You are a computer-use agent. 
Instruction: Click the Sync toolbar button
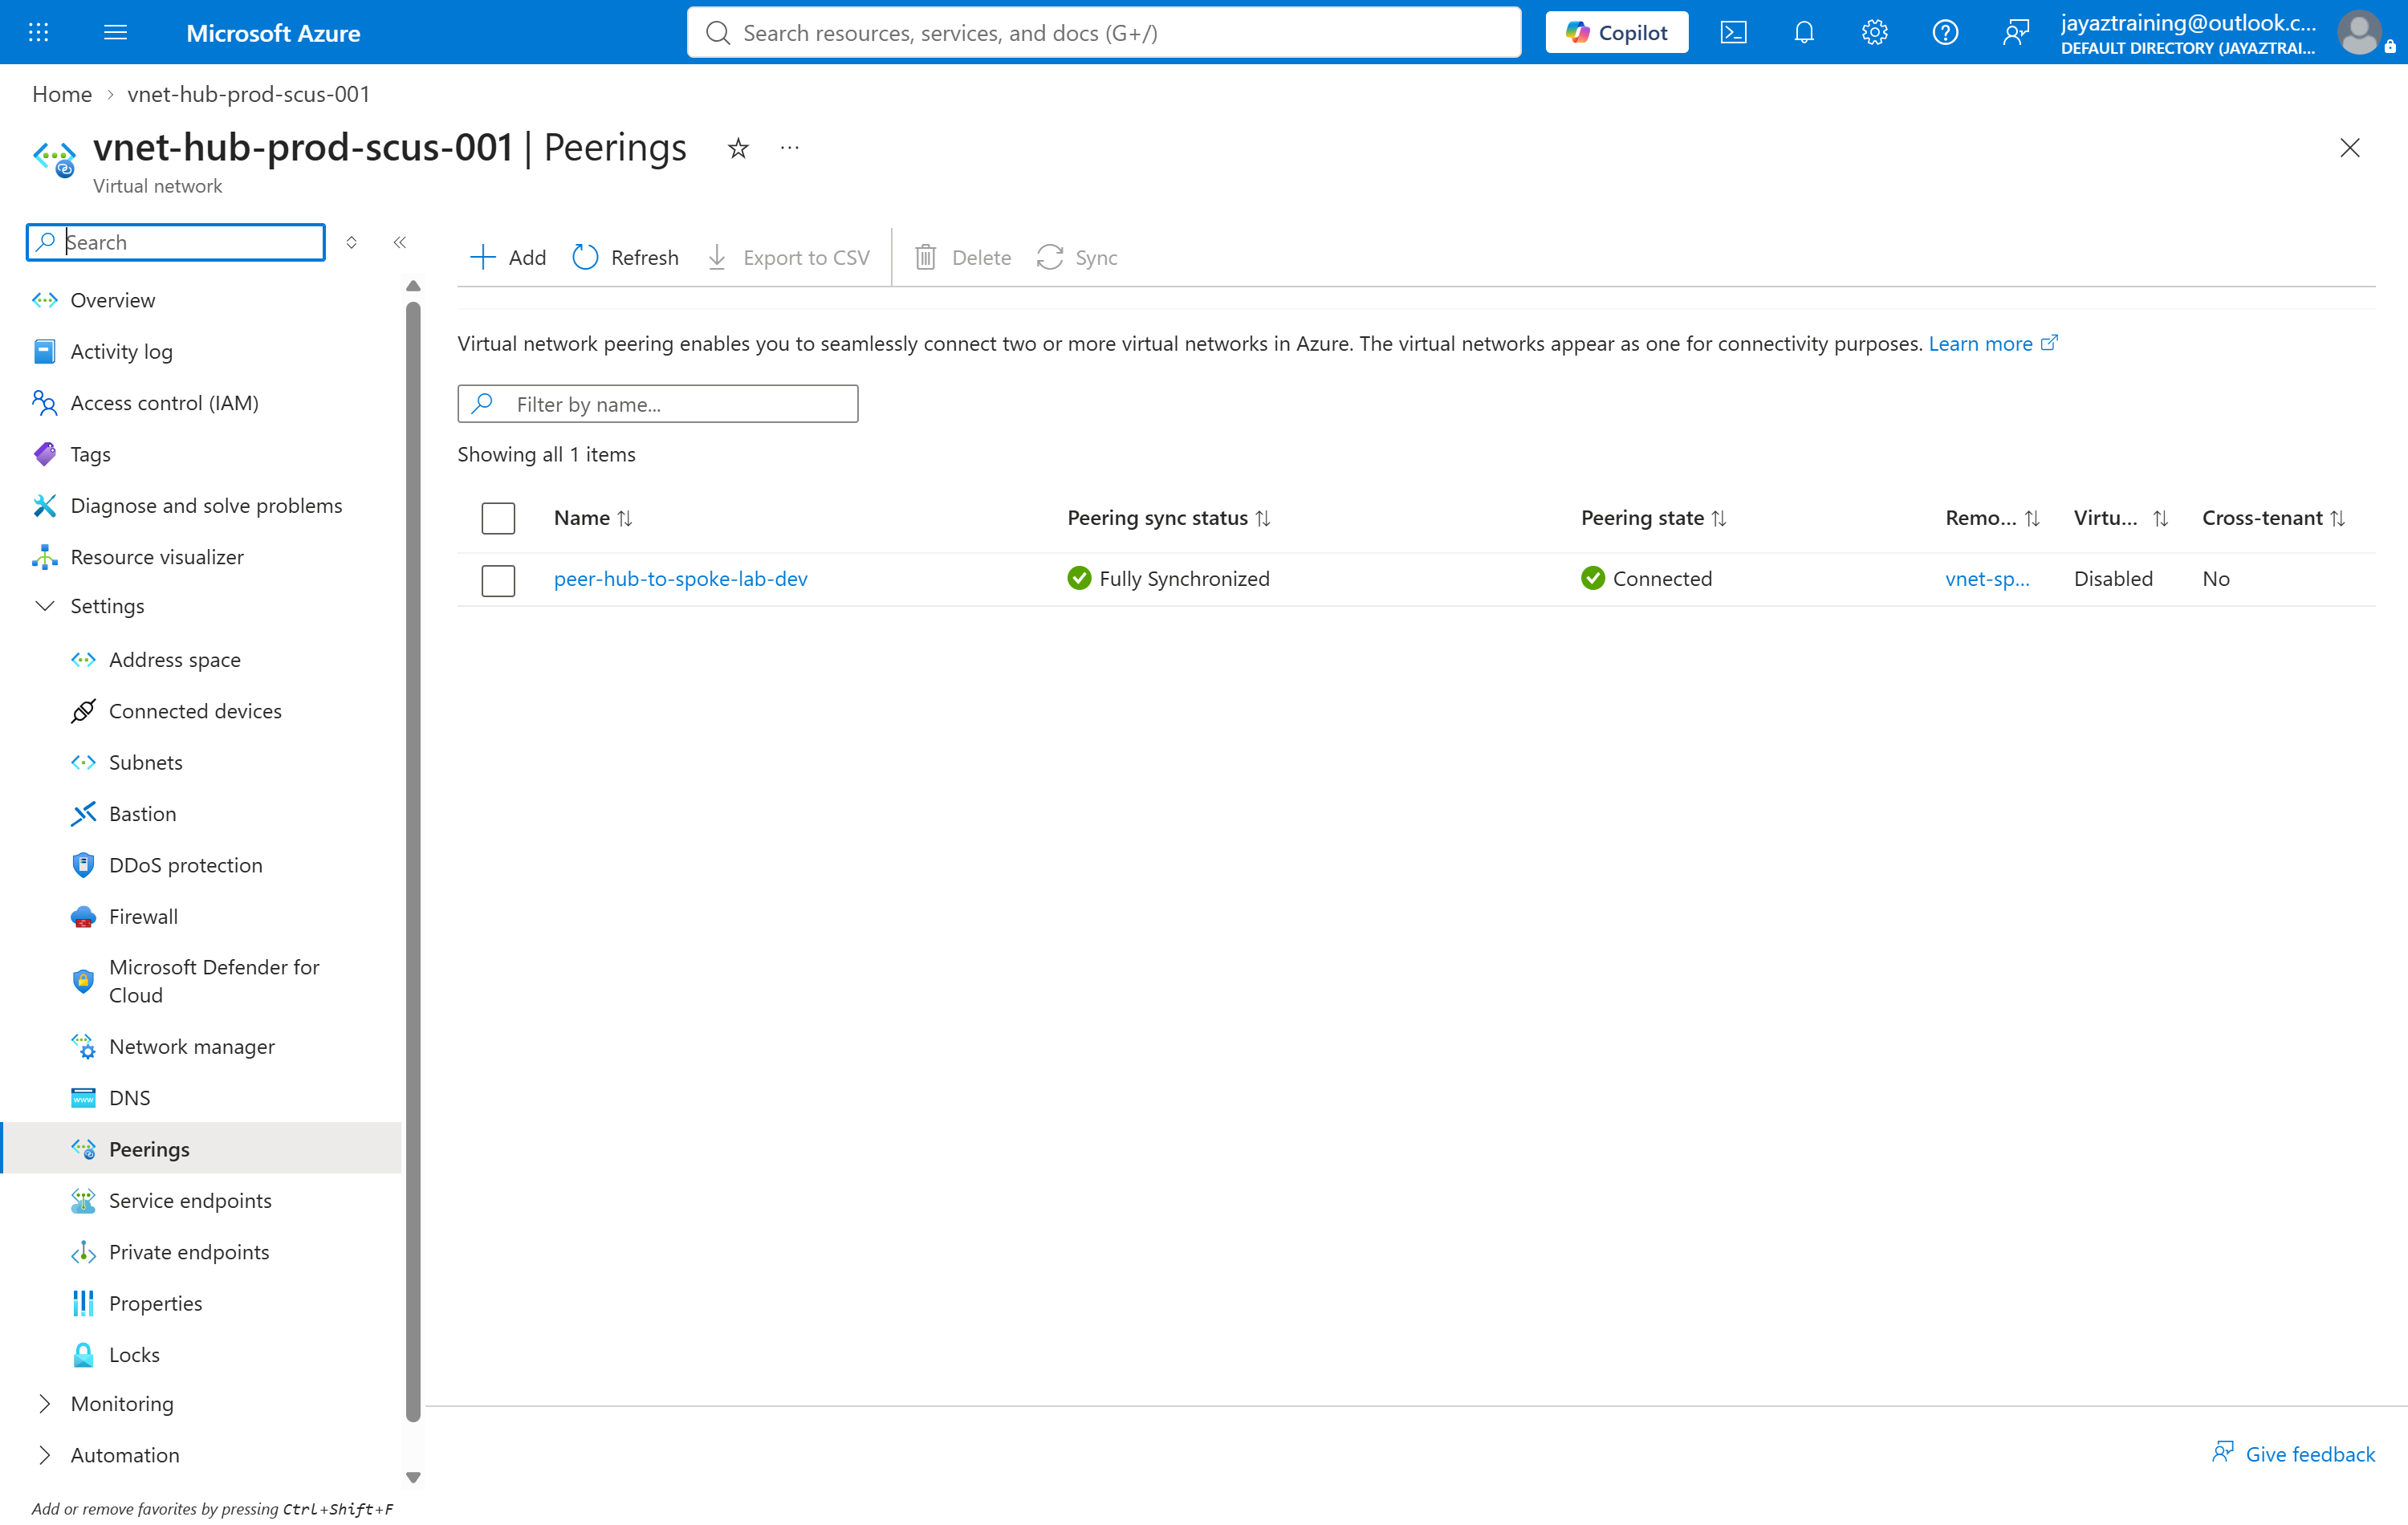point(1077,257)
